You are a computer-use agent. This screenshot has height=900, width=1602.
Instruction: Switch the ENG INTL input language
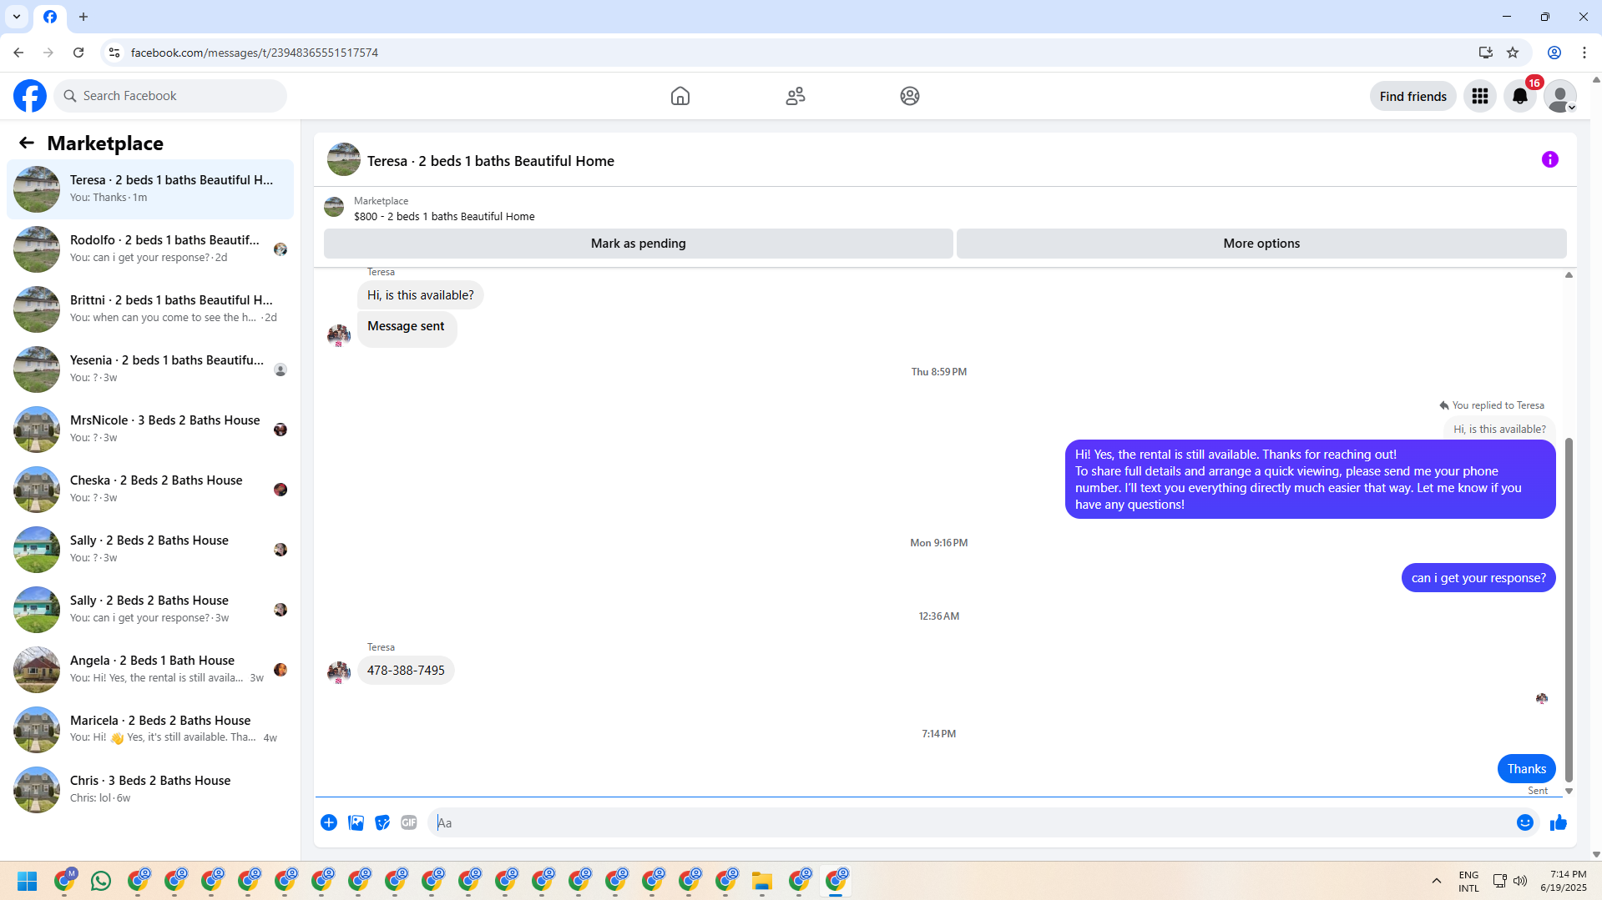pyautogui.click(x=1468, y=881)
